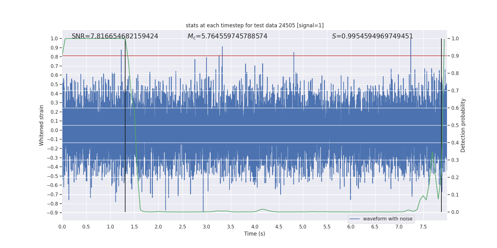Click the 3.0 tick on the Time axis

coord(207,227)
